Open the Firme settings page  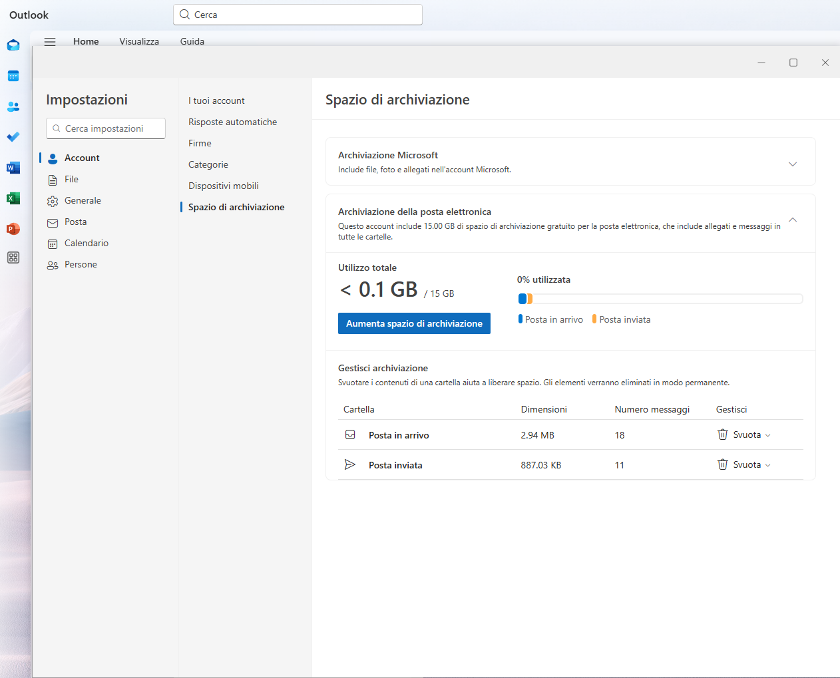[200, 143]
